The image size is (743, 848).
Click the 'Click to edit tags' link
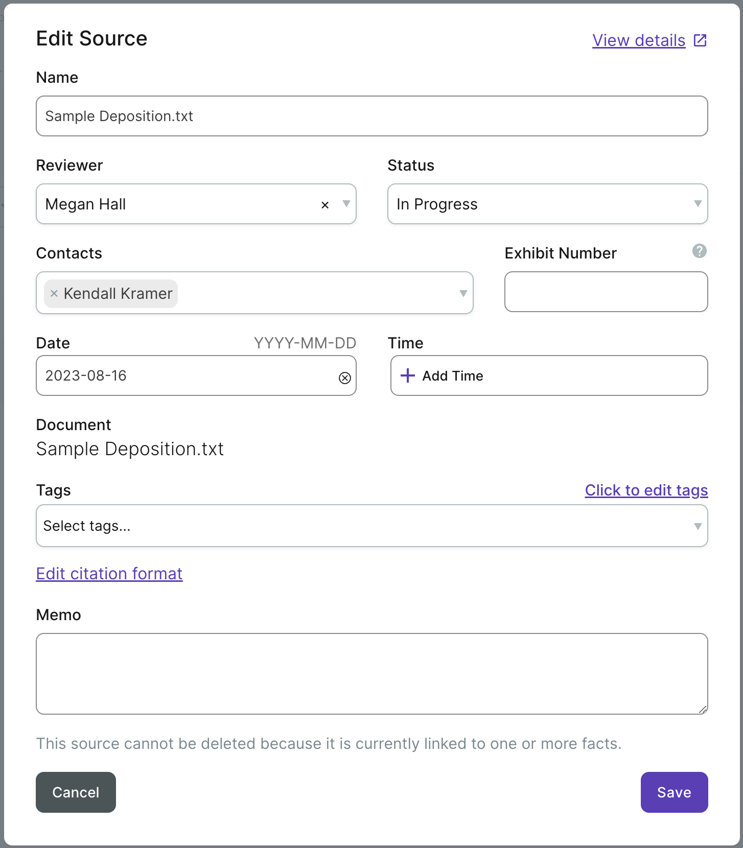coord(646,490)
